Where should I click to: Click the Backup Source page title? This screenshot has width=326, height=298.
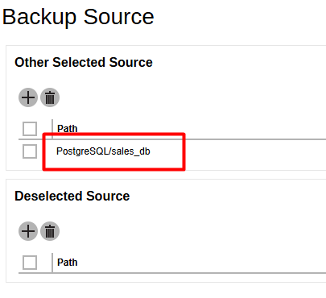(x=78, y=17)
